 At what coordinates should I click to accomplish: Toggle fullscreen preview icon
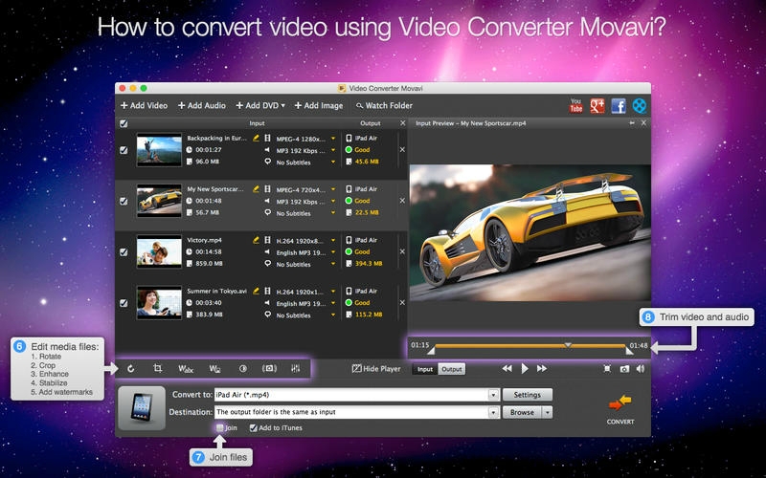tap(607, 369)
